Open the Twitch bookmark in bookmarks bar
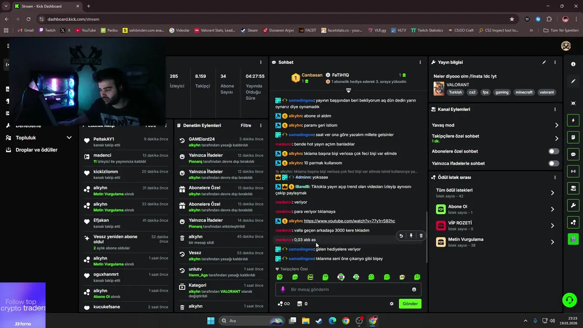 47,31
